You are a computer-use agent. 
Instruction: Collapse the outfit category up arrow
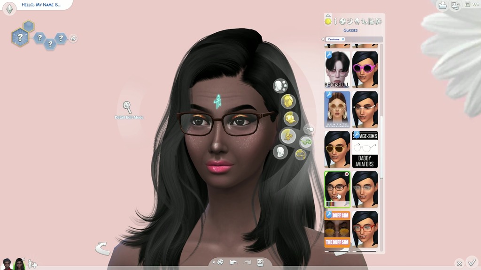click(328, 15)
